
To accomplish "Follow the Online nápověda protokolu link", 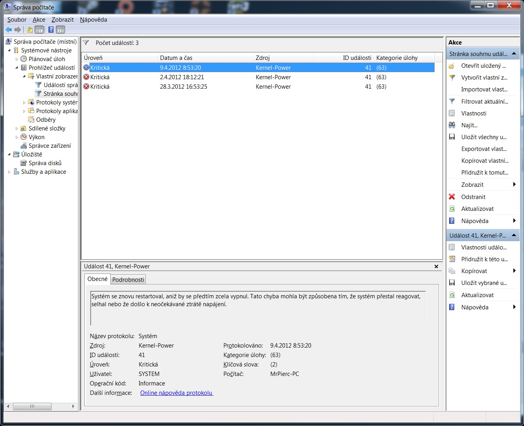I will tap(177, 393).
